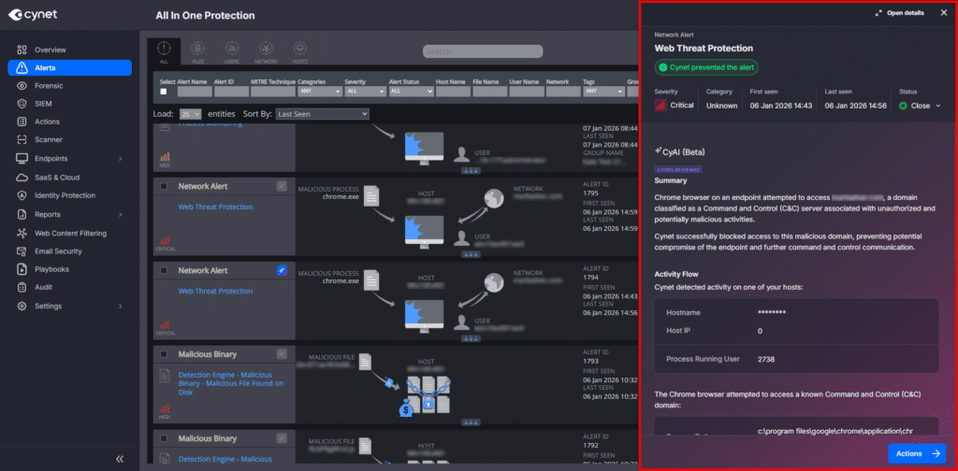Expand the Status Close dropdown in alert panel
The height and width of the screenshot is (471, 958).
point(922,106)
